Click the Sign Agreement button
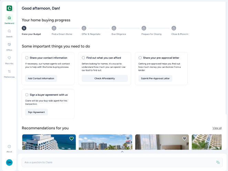This screenshot has height=171, width=228. pyautogui.click(x=36, y=112)
